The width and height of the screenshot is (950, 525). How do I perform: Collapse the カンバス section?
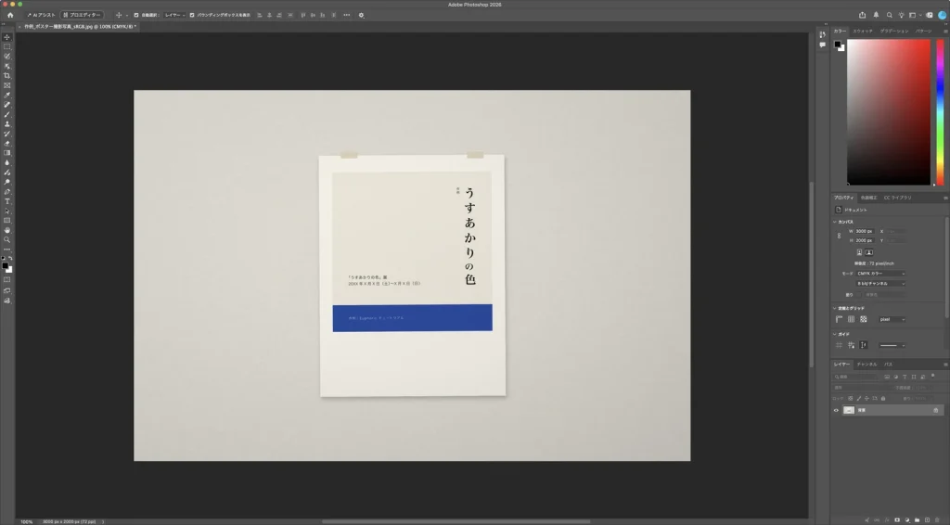(835, 222)
